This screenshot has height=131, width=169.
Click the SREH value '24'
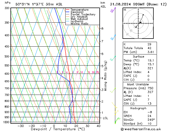[x=149, y=116]
